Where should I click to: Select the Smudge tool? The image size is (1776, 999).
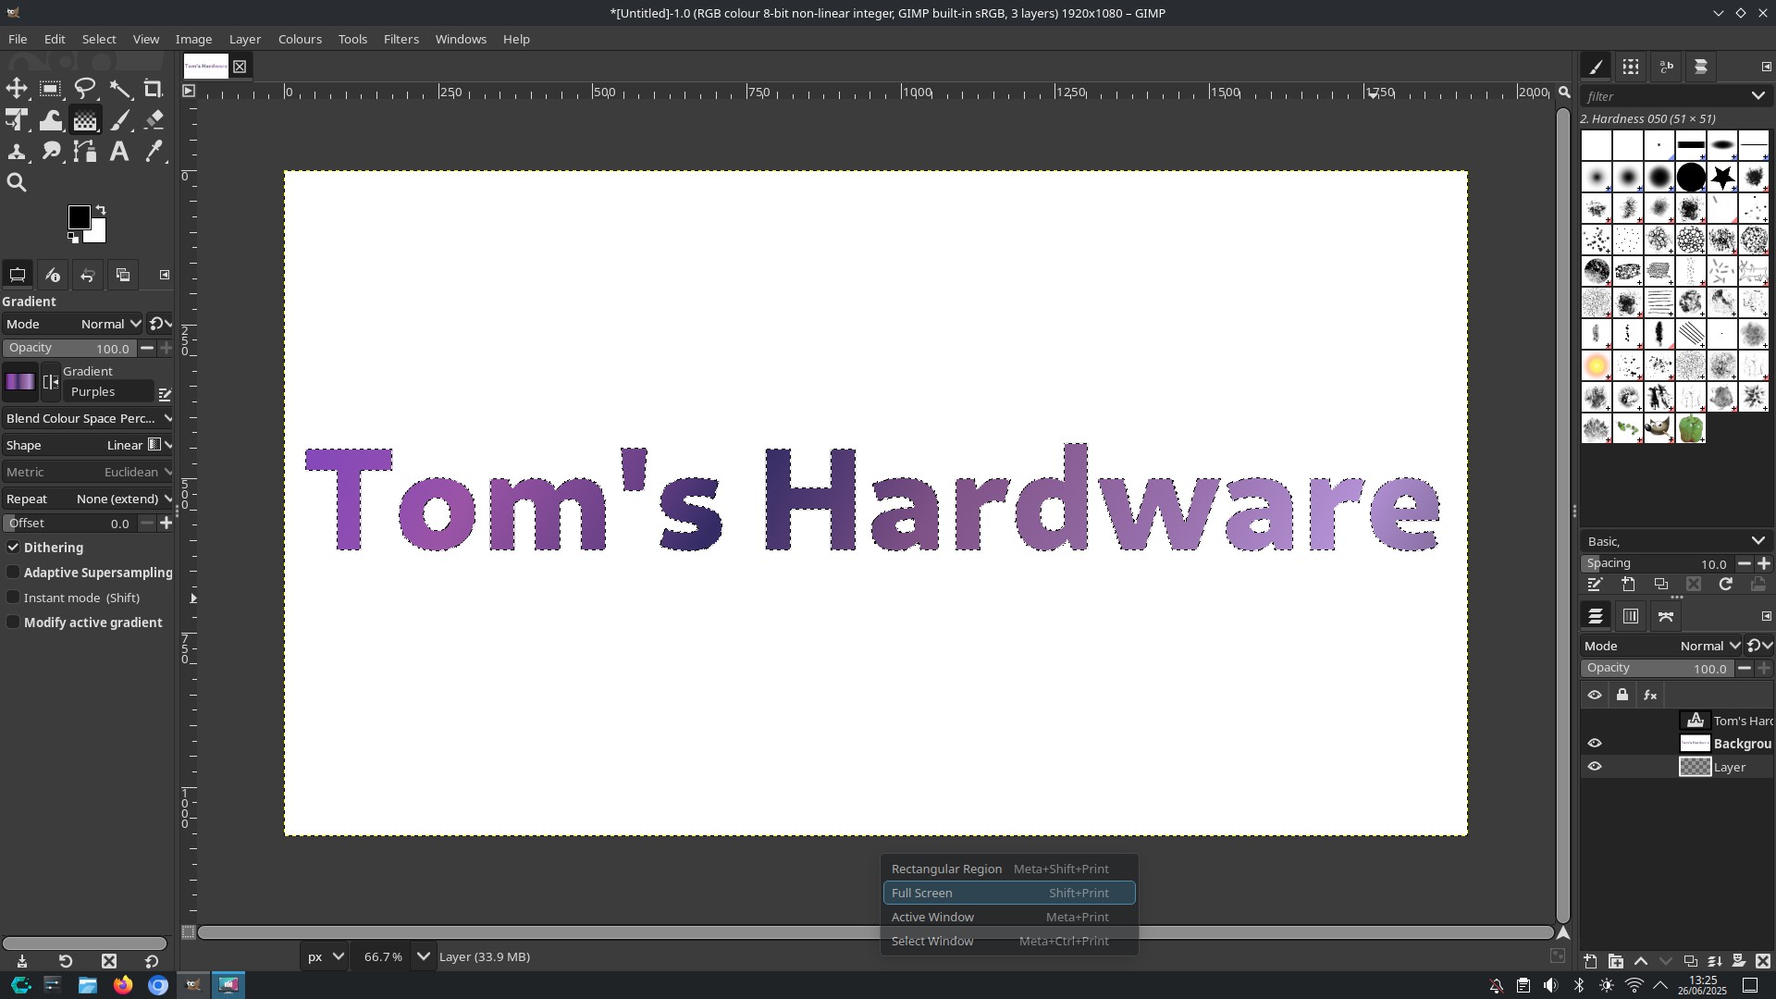pyautogui.click(x=51, y=152)
